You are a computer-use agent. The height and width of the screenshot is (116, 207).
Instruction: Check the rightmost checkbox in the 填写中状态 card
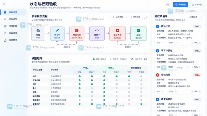coord(200,67)
